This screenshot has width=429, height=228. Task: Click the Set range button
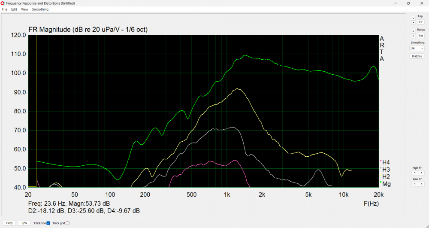420,36
